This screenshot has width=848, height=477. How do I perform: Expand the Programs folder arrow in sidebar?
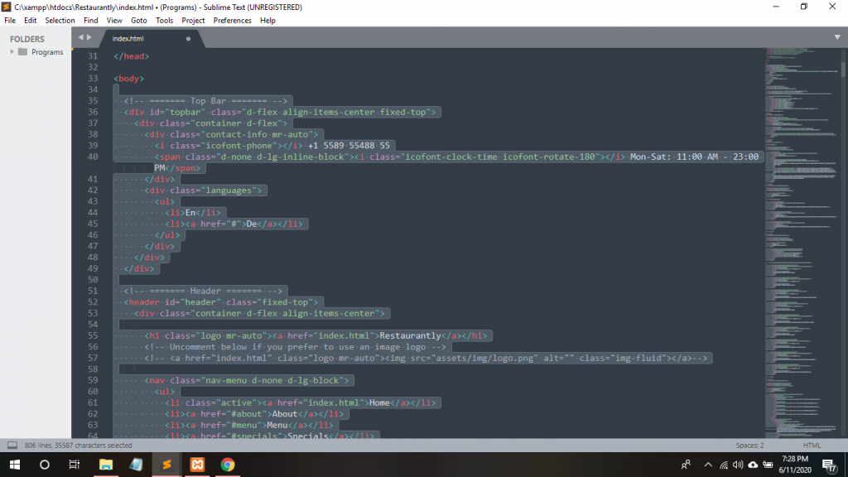click(x=12, y=51)
